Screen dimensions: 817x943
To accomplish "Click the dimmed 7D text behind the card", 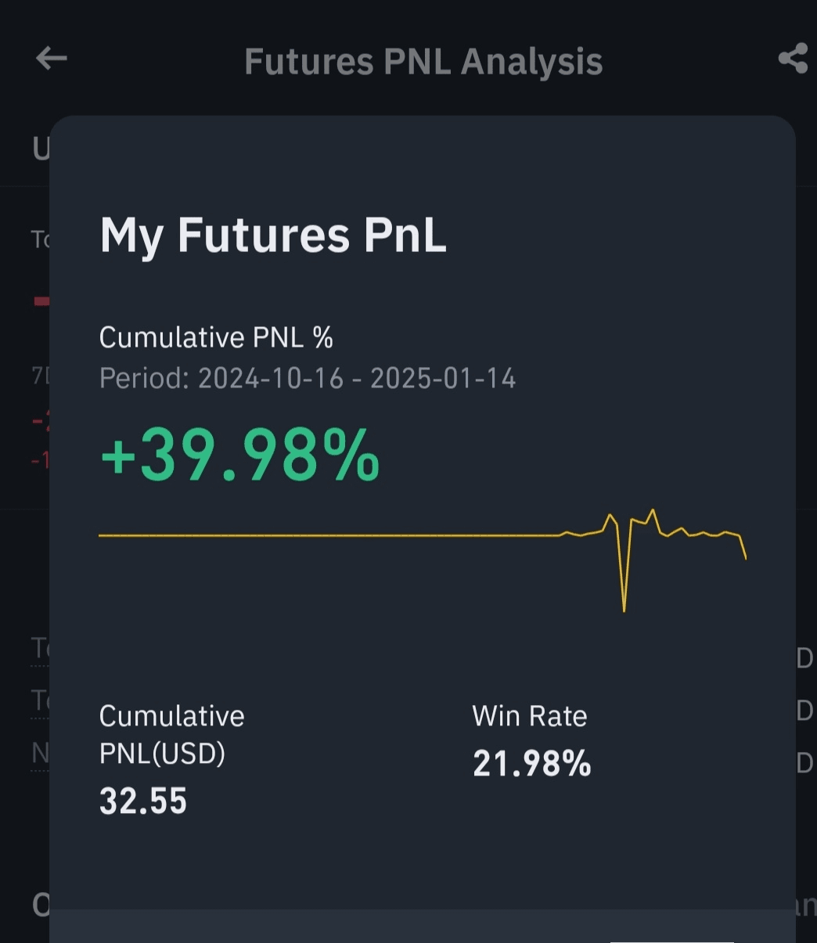I will coord(40,376).
